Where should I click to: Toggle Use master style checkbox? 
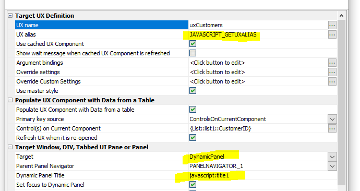click(193, 91)
